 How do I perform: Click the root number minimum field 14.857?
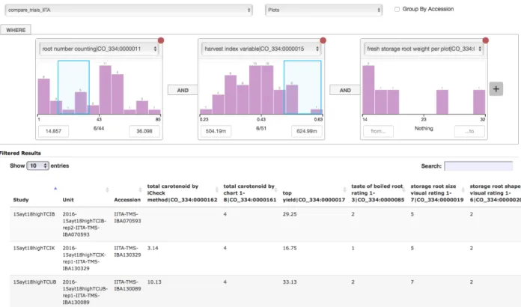(53, 131)
